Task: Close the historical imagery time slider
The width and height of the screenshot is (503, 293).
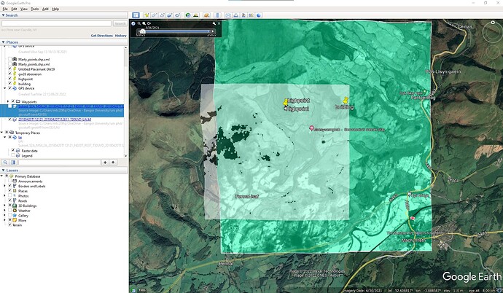Action: 219,23
